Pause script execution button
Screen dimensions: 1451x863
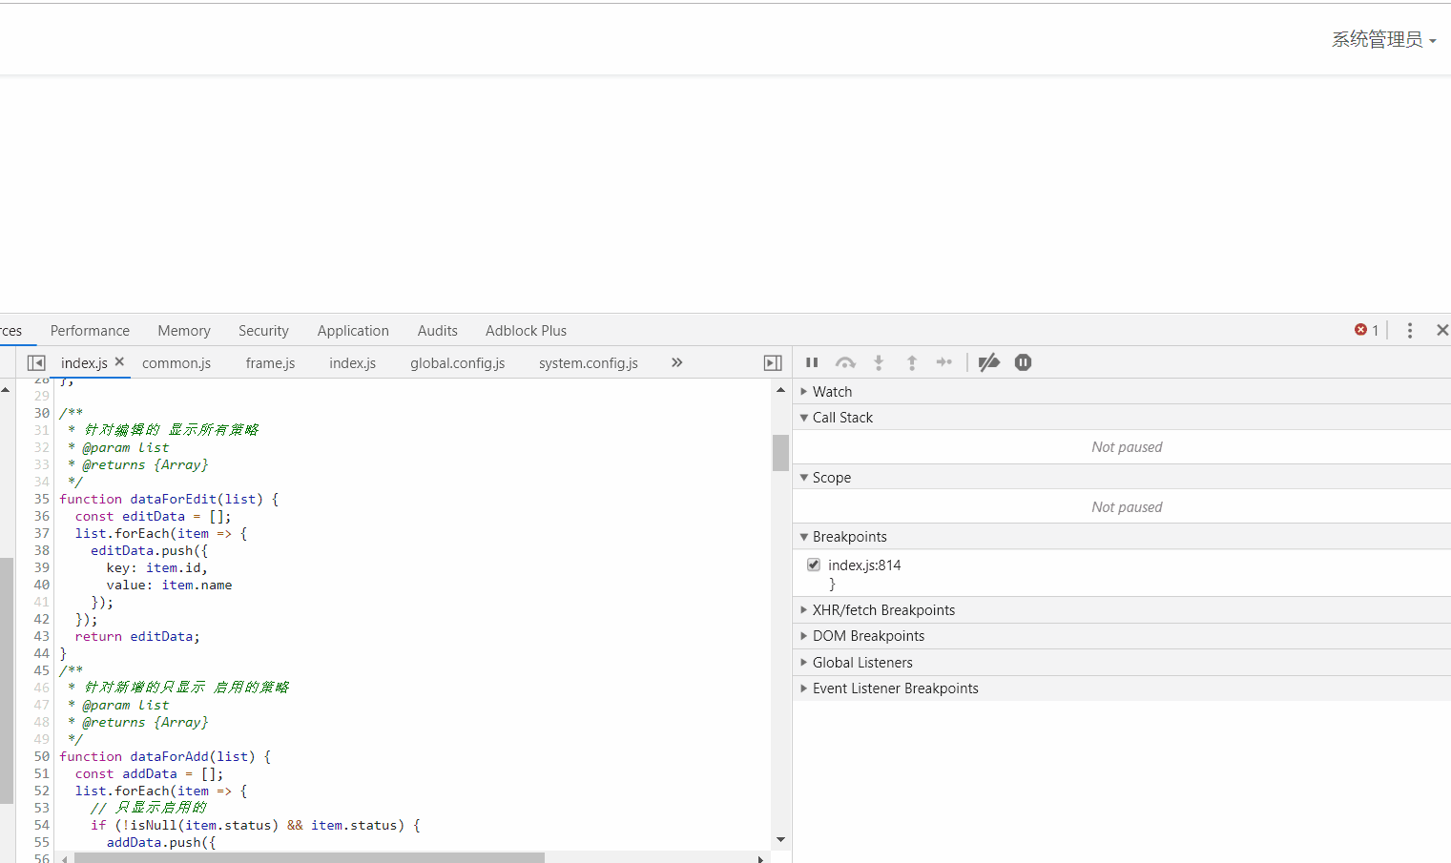click(x=812, y=362)
